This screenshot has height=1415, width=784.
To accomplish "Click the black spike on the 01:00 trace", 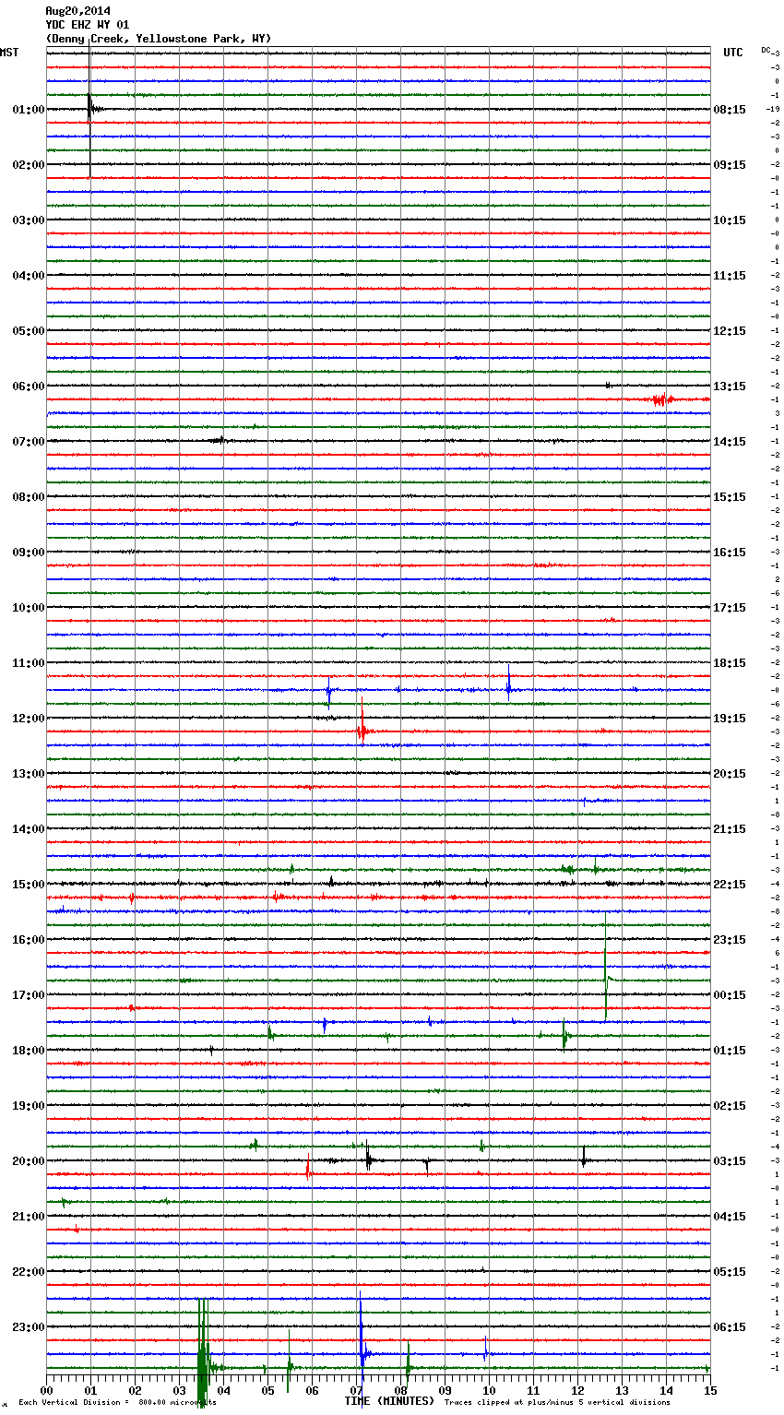I will click(x=89, y=109).
